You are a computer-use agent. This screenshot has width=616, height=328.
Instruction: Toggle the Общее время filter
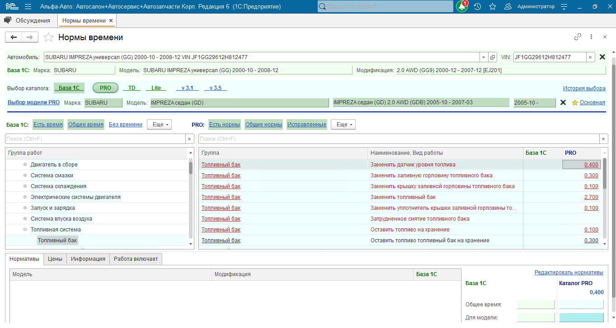[86, 125]
